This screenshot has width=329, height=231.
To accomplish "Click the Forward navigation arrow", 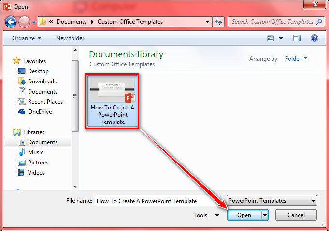I will 24,22.
